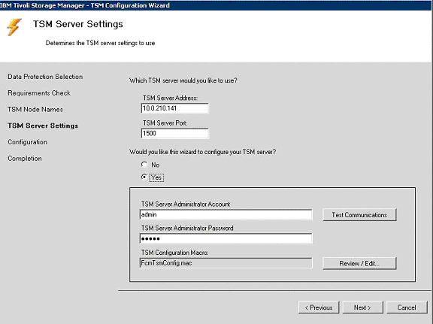Focus the TSM Server Administrator Account field
Viewport: 433px width, 324px height.
click(226, 214)
